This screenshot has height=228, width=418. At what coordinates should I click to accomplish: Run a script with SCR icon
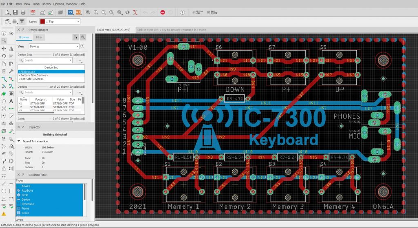(70, 12)
